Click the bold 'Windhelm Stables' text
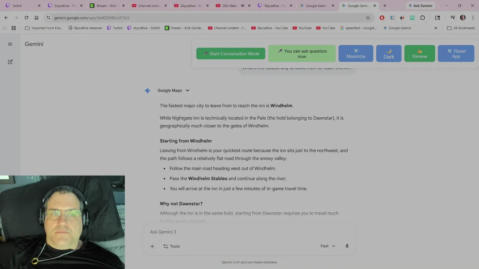Viewport: 479px width, 269px height. point(208,179)
